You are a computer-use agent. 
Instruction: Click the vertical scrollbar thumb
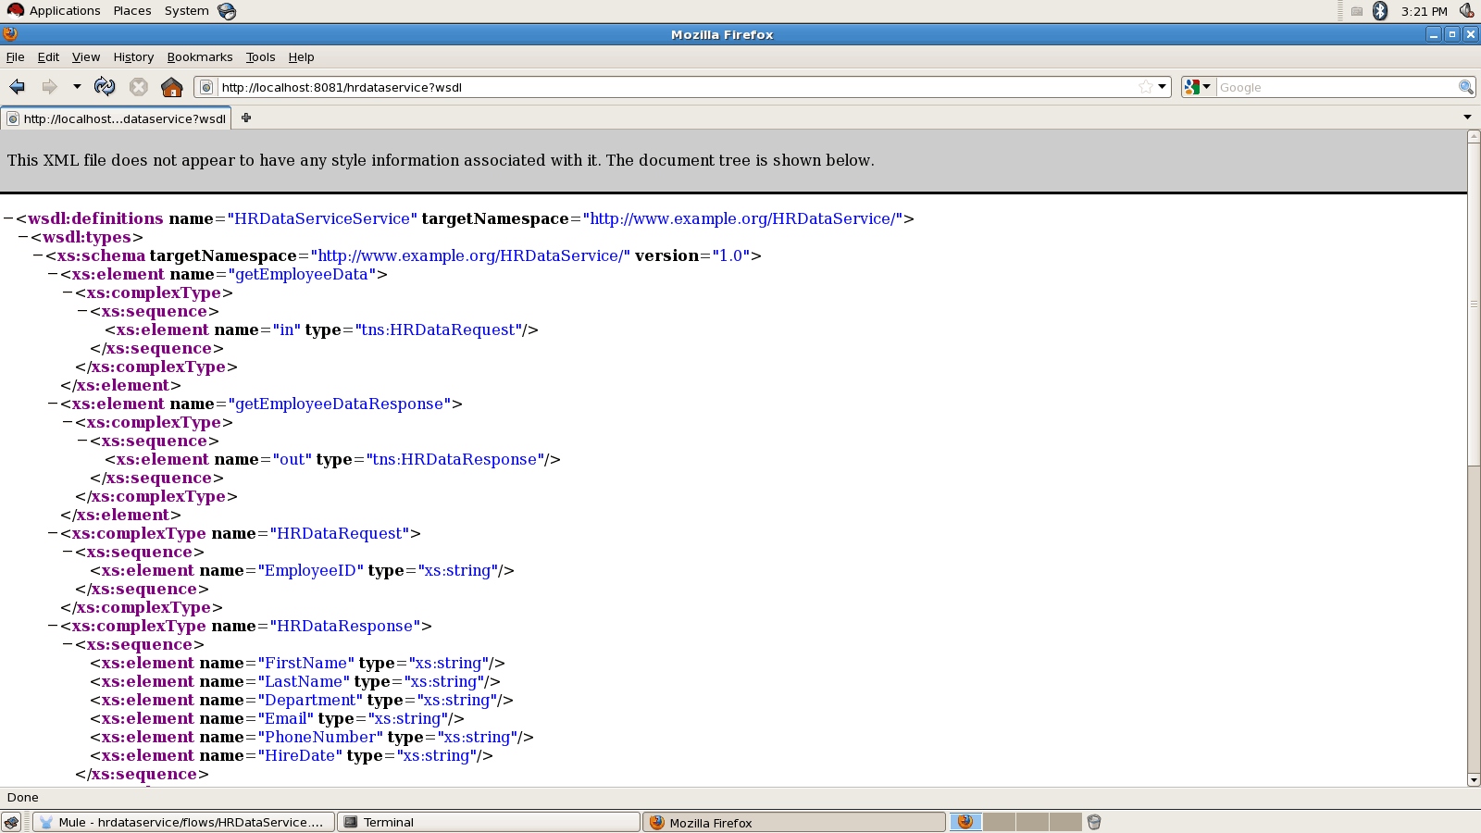1474,305
